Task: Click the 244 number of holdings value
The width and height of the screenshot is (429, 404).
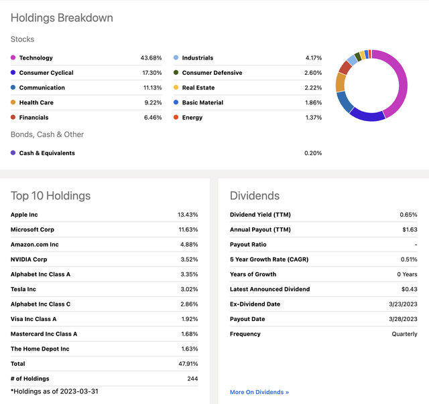Action: coord(192,379)
